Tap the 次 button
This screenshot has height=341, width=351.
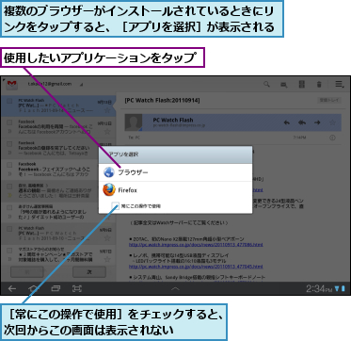click(89, 272)
